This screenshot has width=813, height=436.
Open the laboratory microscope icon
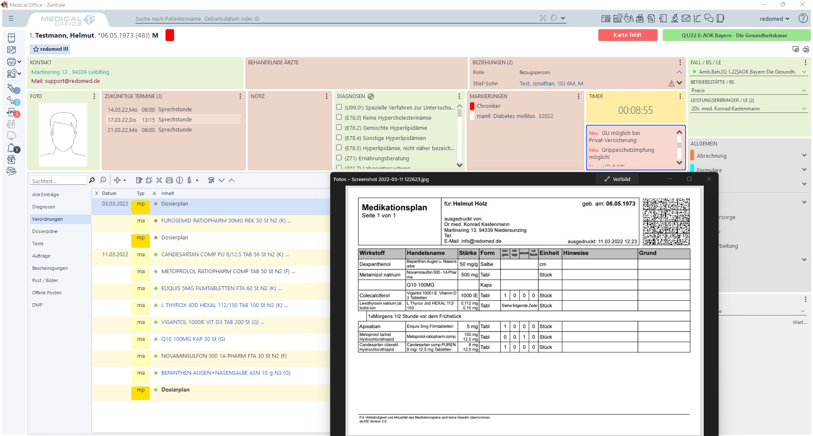(x=675, y=19)
